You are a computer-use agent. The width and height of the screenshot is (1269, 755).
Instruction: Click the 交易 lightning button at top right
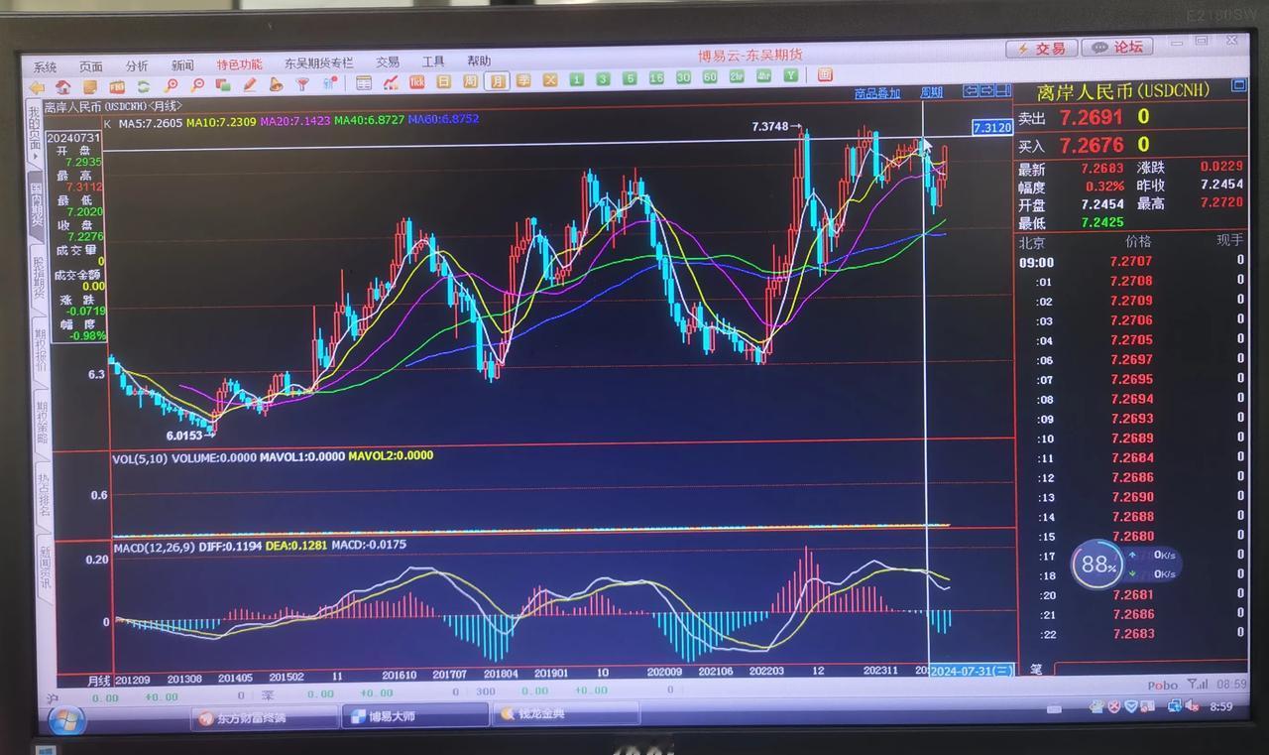point(1041,48)
